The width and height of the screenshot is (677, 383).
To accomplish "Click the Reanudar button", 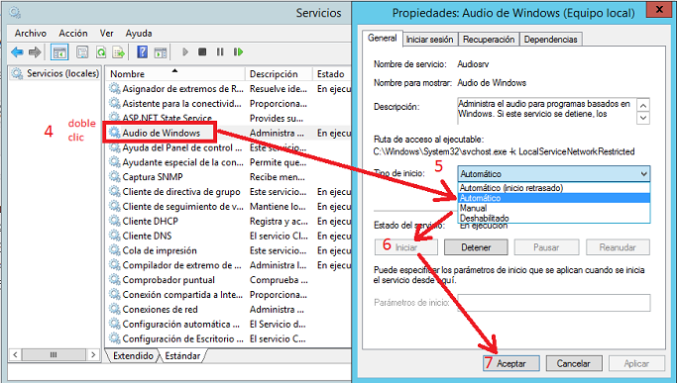I will 618,247.
